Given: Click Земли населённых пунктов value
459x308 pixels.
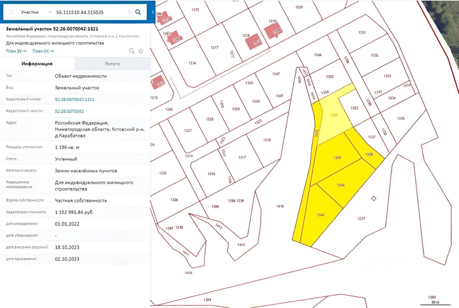Looking at the screenshot, I should 86,171.
